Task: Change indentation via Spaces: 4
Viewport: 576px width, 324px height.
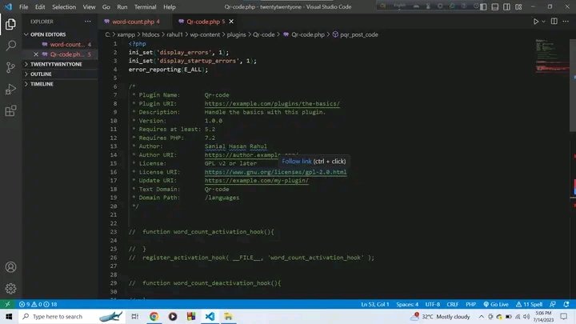Action: pos(407,304)
